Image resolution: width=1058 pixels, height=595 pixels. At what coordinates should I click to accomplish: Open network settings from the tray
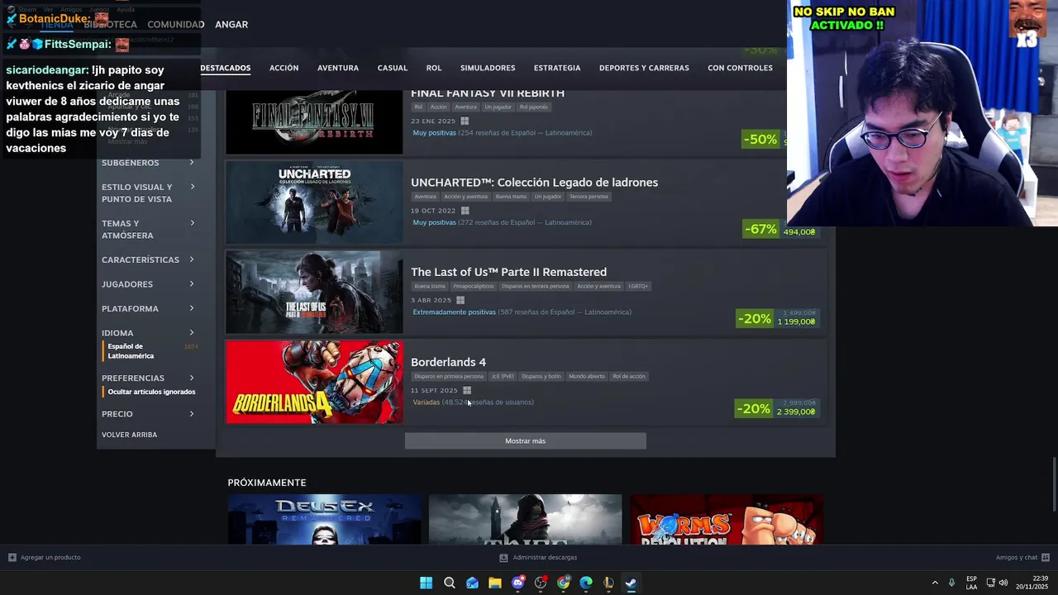pos(990,583)
